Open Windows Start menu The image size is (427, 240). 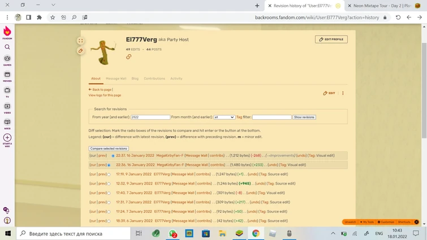pos(8,233)
